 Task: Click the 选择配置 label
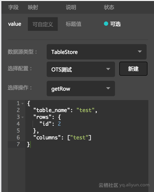click(x=20, y=68)
